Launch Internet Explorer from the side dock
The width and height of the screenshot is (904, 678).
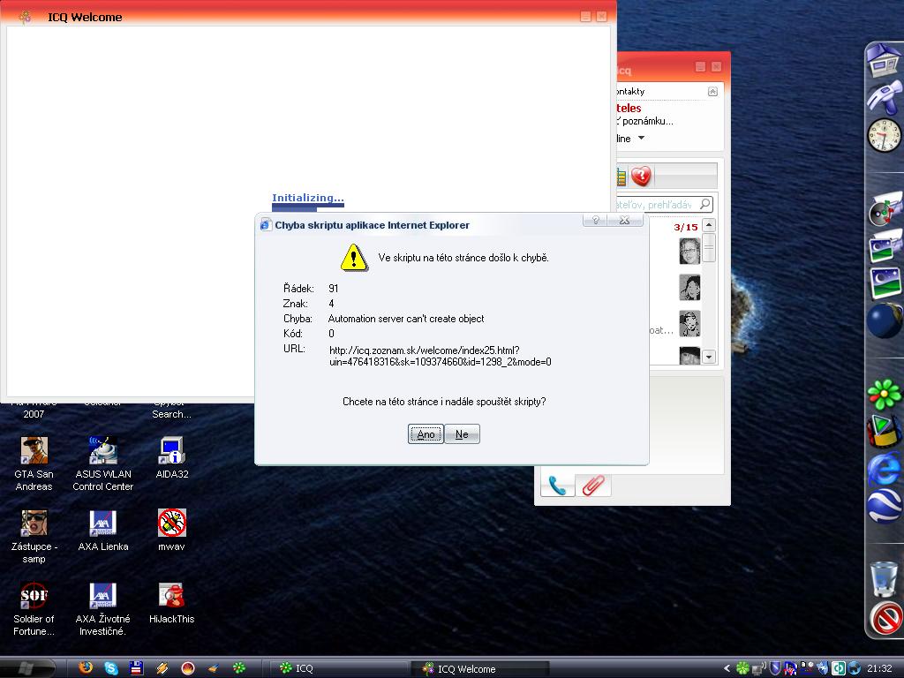click(883, 470)
